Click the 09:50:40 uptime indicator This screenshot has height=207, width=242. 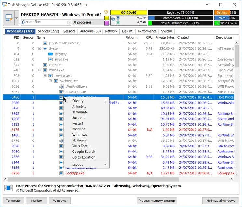pyautogui.click(x=128, y=12)
